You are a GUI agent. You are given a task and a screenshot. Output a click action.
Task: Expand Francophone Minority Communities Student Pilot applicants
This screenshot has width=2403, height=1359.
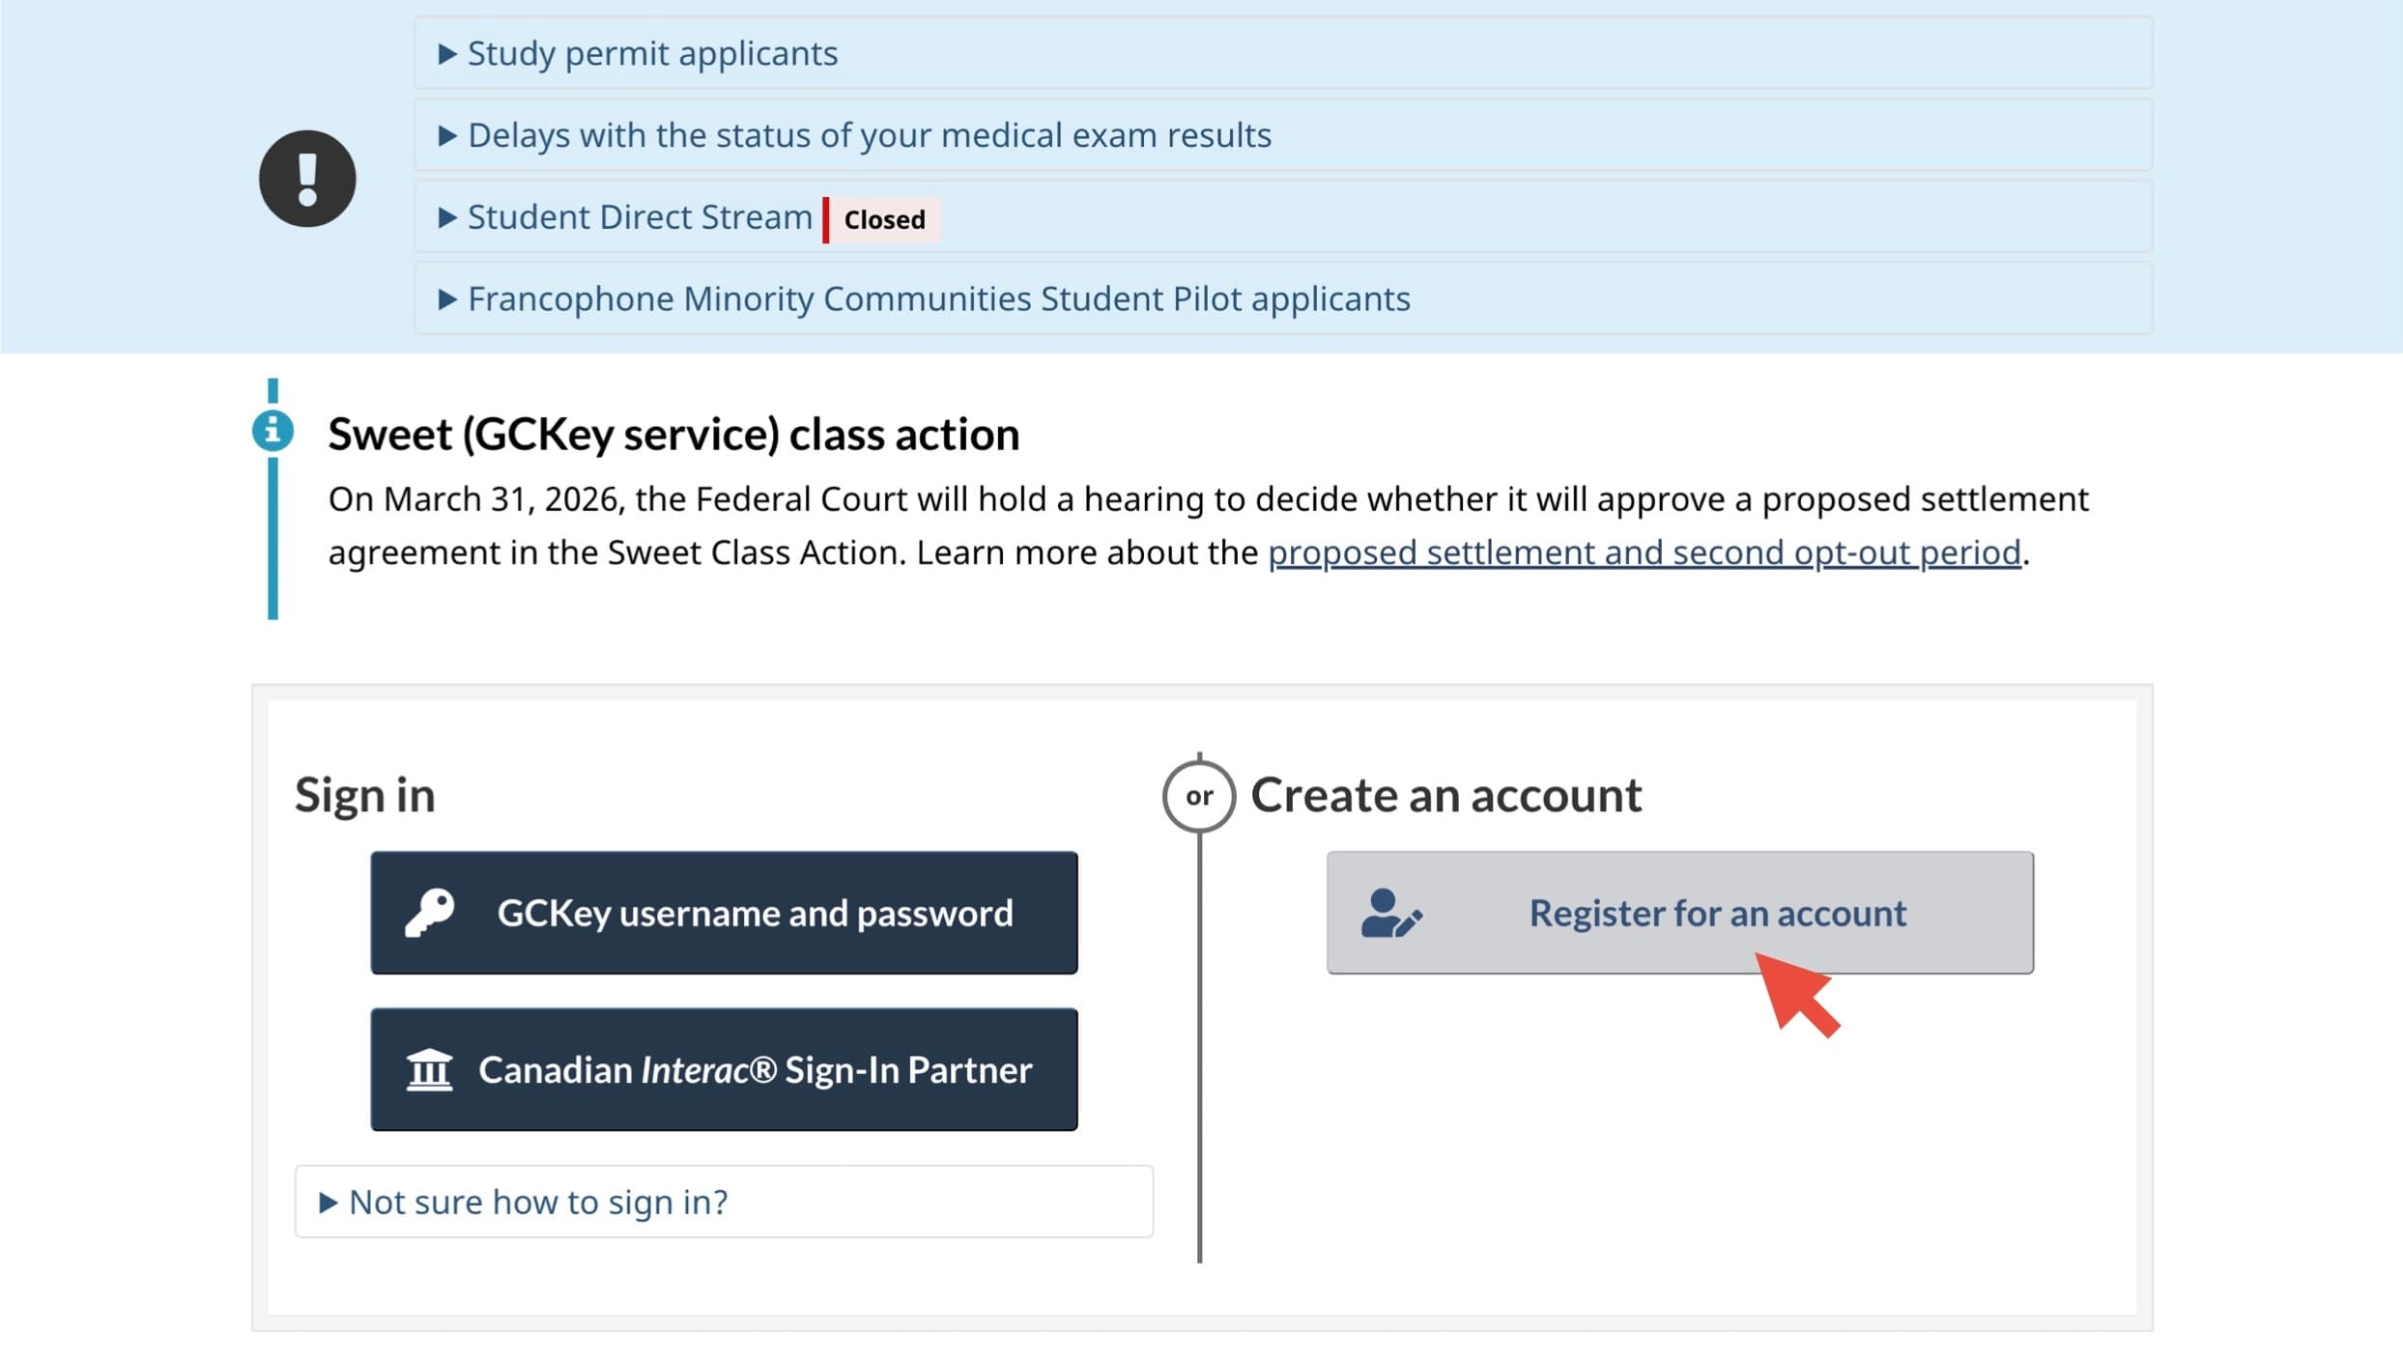pyautogui.click(x=938, y=299)
